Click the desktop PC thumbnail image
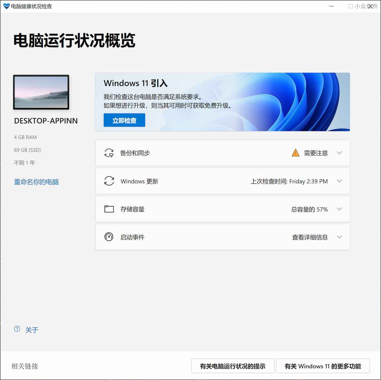The image size is (381, 380). (x=41, y=92)
